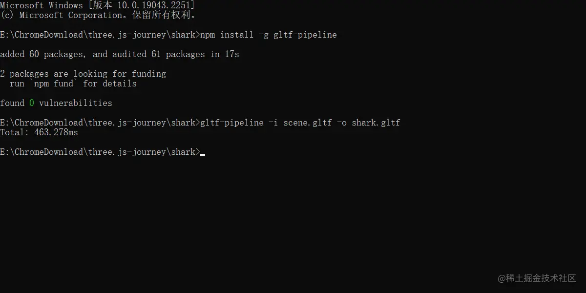Click '61 packages in 17s' text
586x293 pixels.
tap(195, 54)
